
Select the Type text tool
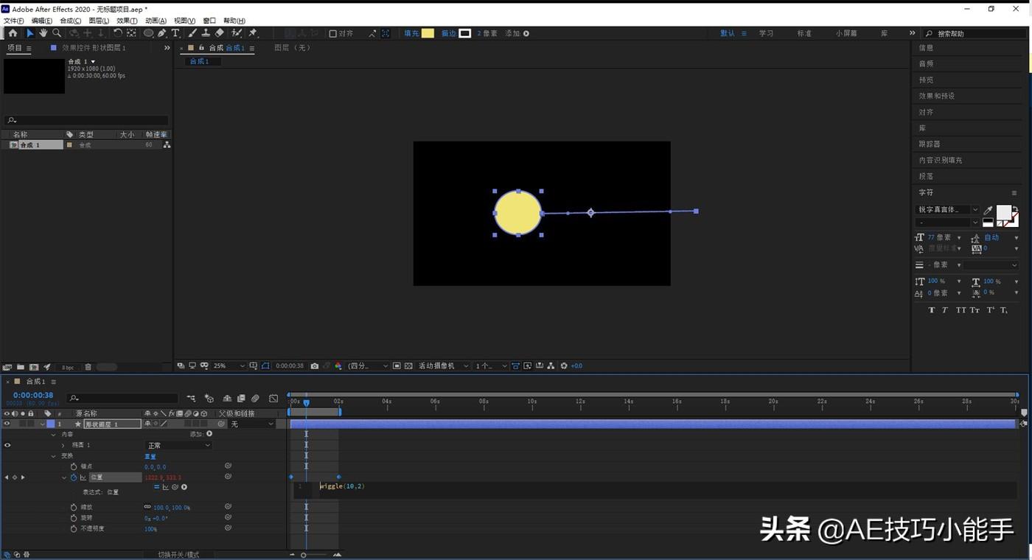[x=175, y=33]
